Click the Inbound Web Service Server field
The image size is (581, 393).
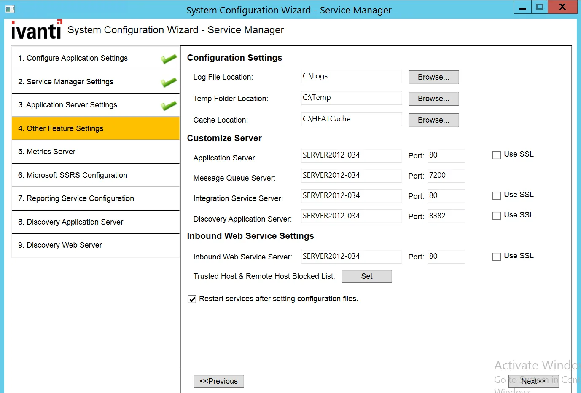click(x=351, y=257)
